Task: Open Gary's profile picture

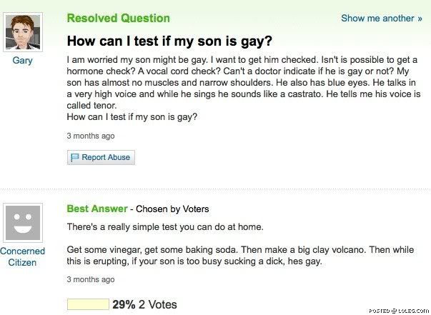Action: pos(23,31)
